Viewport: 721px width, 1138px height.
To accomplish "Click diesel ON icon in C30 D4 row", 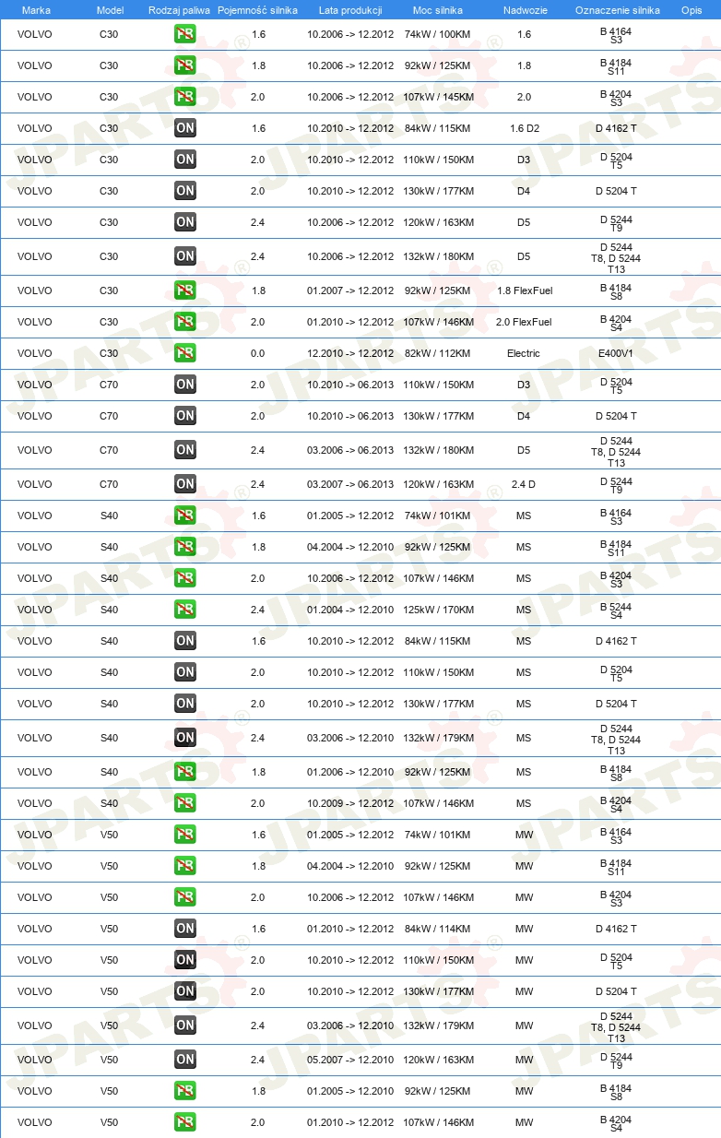I will (185, 191).
